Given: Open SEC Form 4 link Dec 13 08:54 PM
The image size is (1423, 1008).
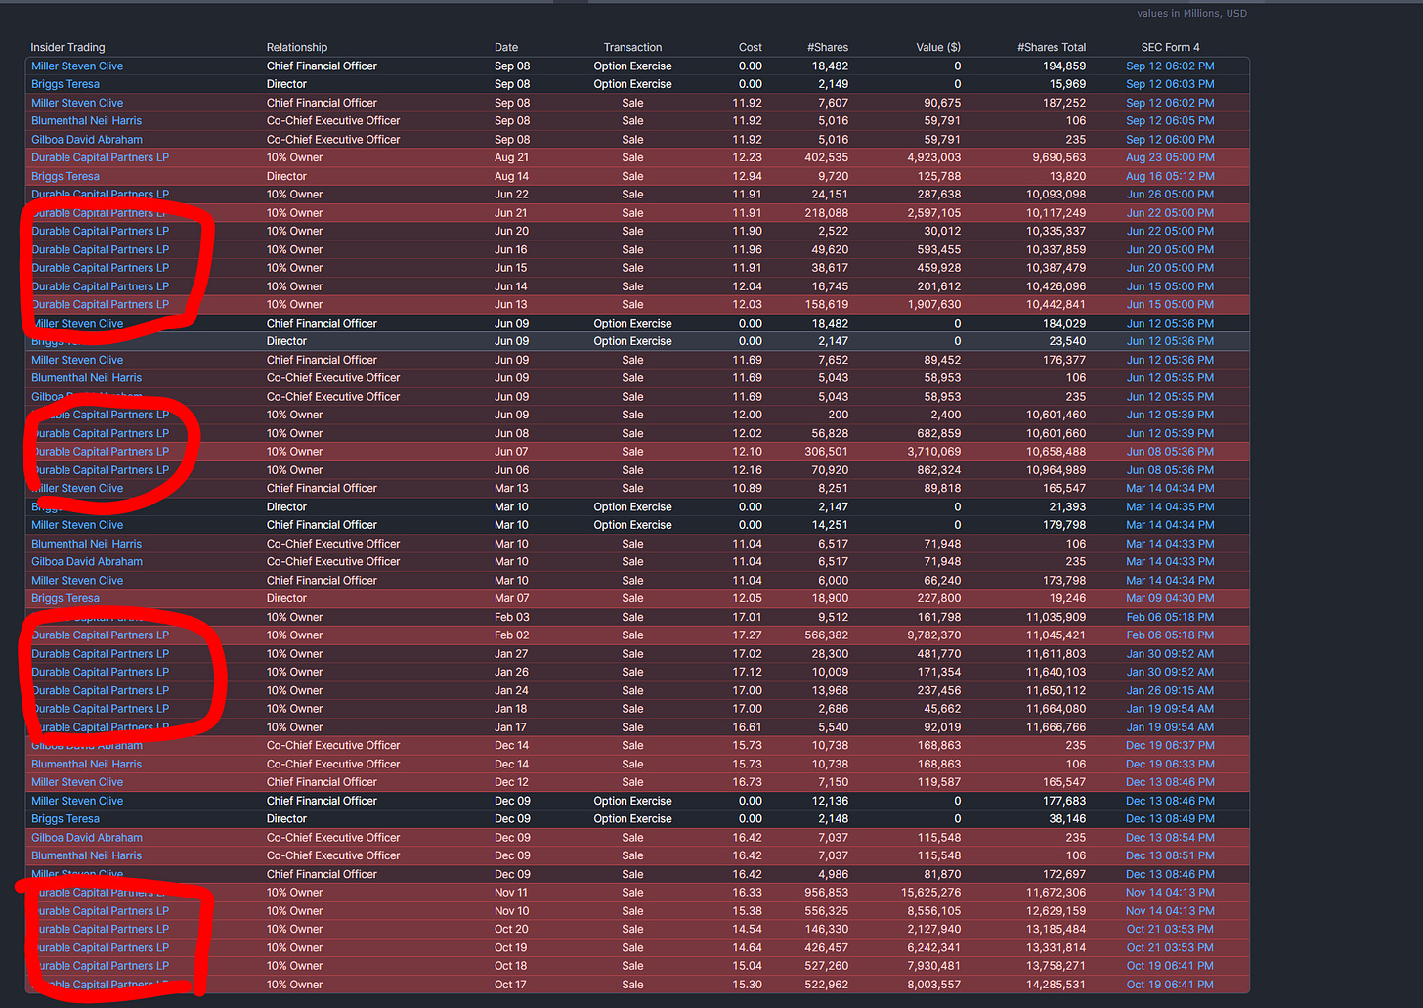Looking at the screenshot, I should (1170, 838).
